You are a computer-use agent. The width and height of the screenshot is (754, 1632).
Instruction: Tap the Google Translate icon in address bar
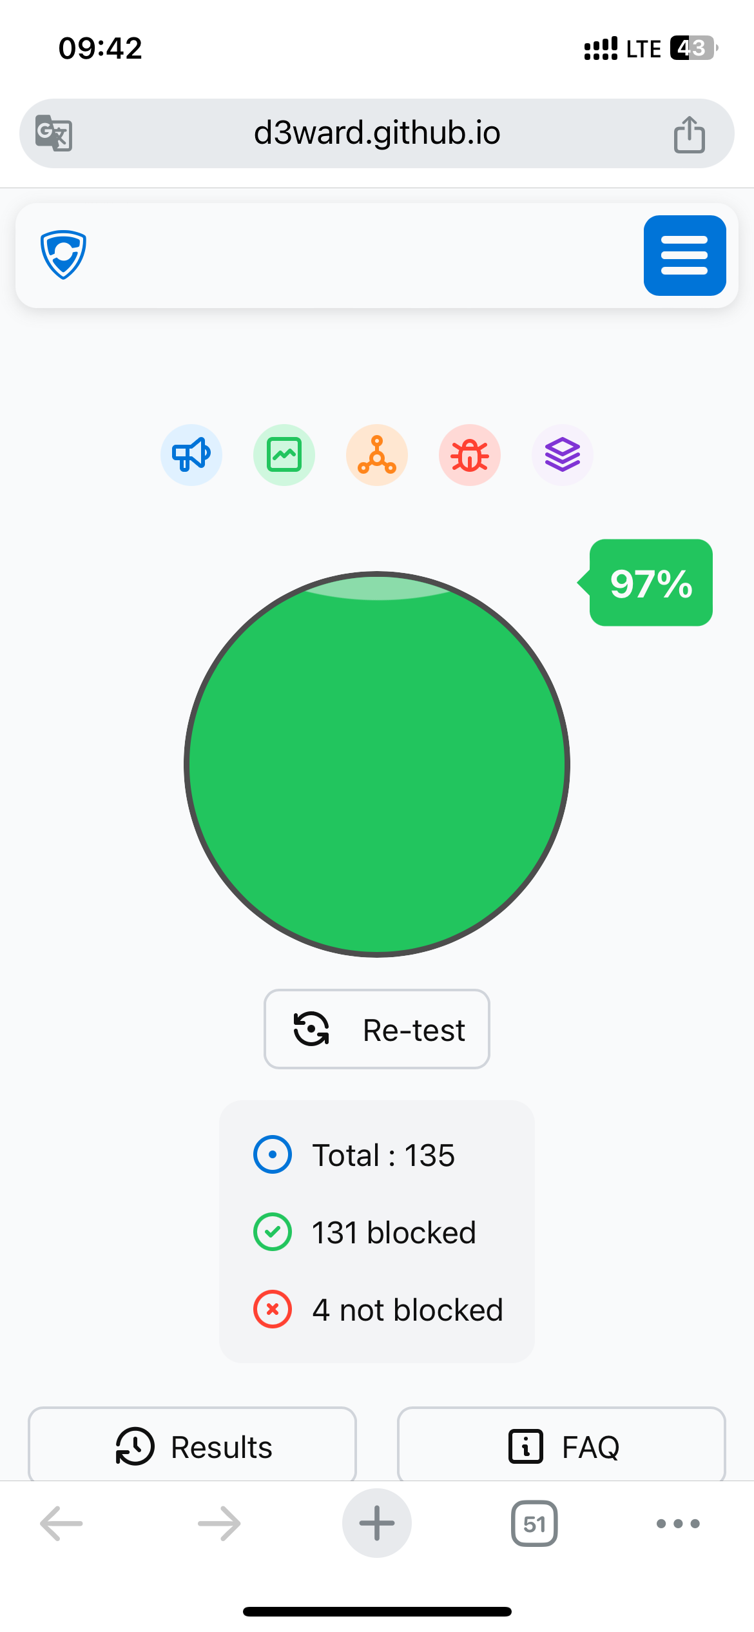[53, 133]
